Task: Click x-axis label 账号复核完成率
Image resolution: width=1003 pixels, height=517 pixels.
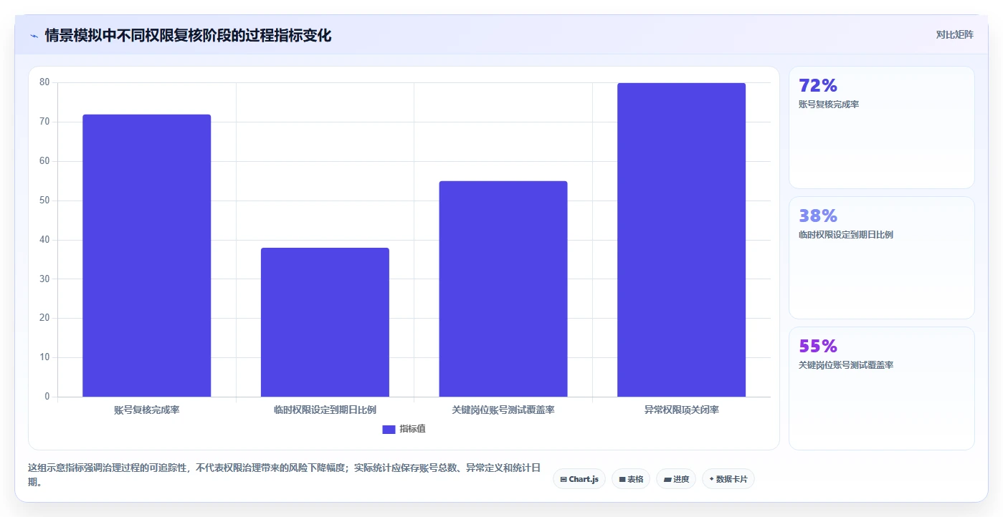Action: click(x=147, y=410)
